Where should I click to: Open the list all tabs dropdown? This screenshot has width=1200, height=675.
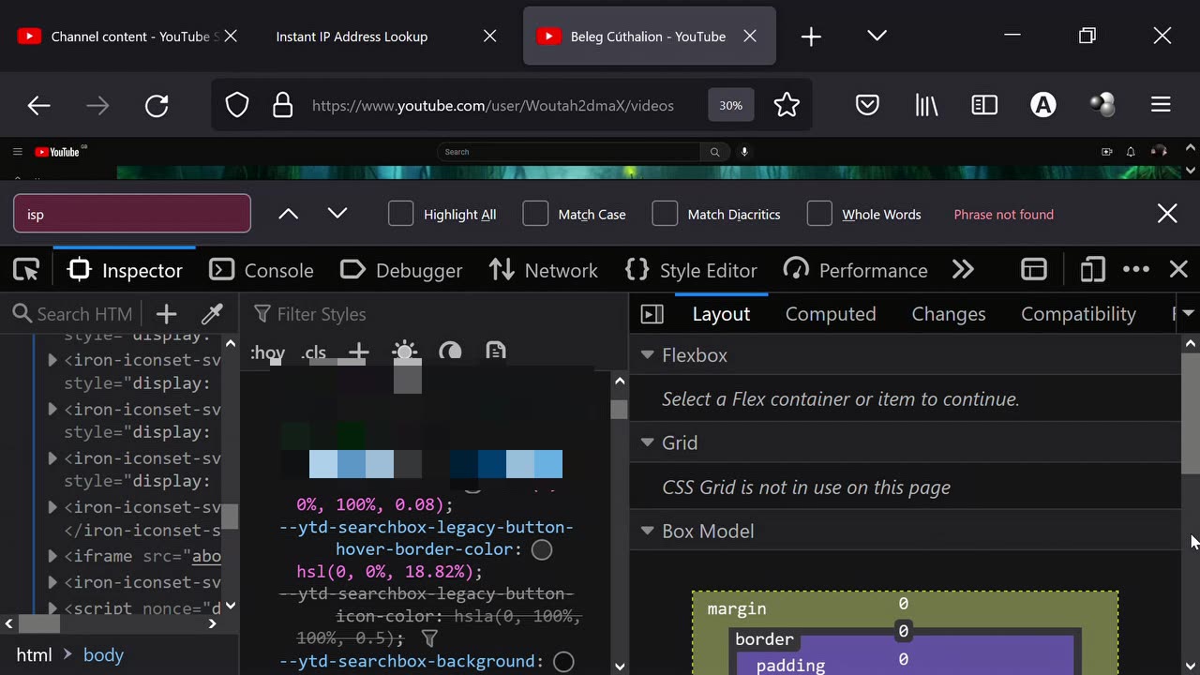point(877,36)
